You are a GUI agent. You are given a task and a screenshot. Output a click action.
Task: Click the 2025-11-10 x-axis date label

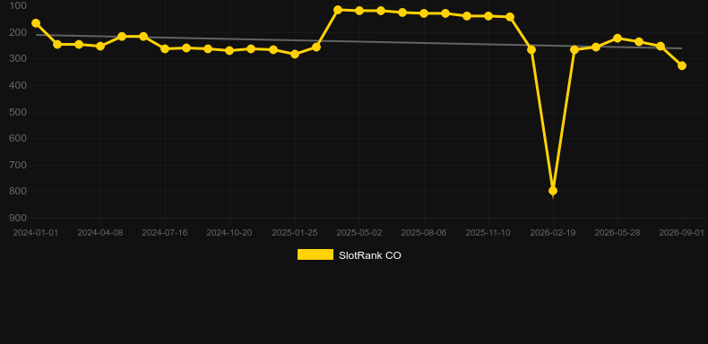pyautogui.click(x=488, y=233)
